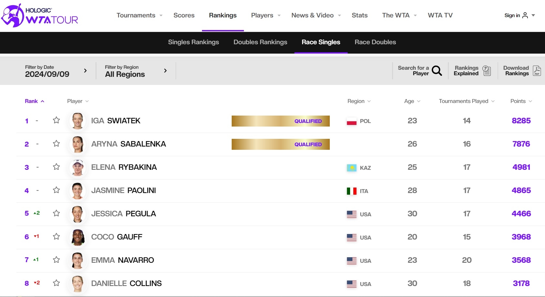Open Emma Navarro's player name link
The width and height of the screenshot is (545, 297).
[x=122, y=260]
